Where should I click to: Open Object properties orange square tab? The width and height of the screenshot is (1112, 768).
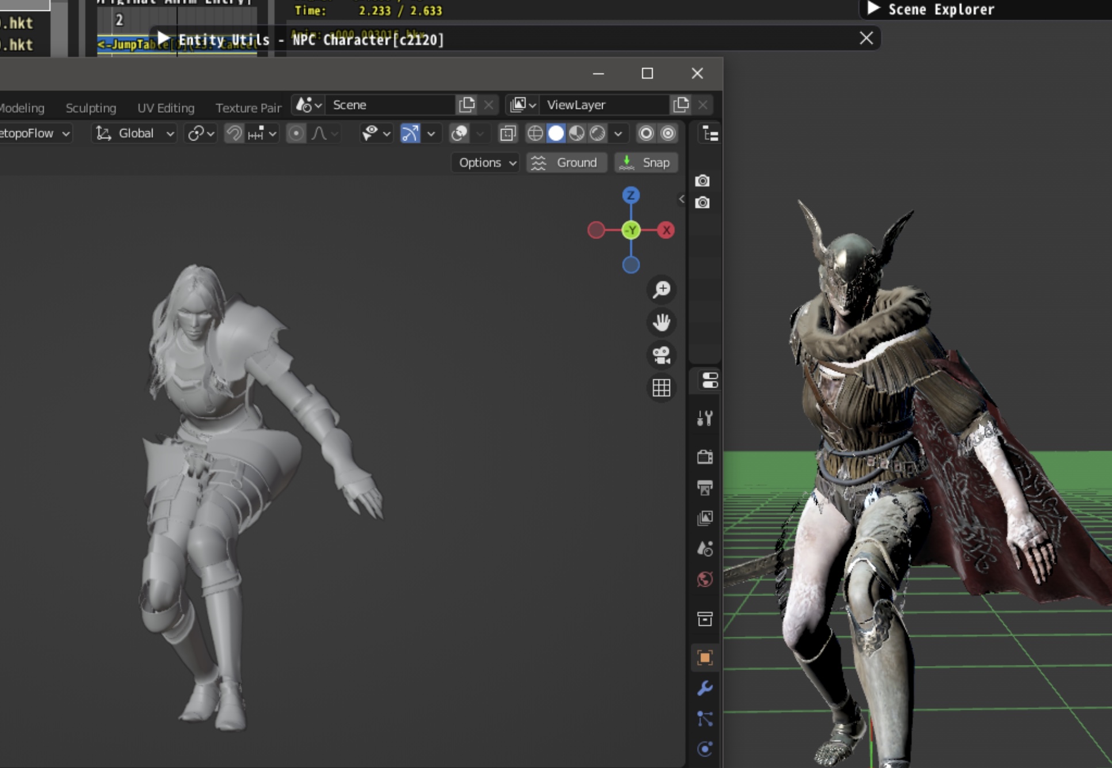tap(705, 657)
